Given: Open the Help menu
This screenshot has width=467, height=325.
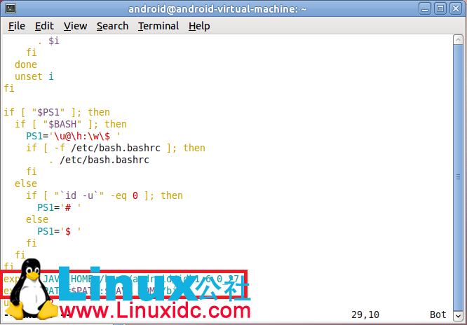Looking at the screenshot, I should click(x=199, y=26).
